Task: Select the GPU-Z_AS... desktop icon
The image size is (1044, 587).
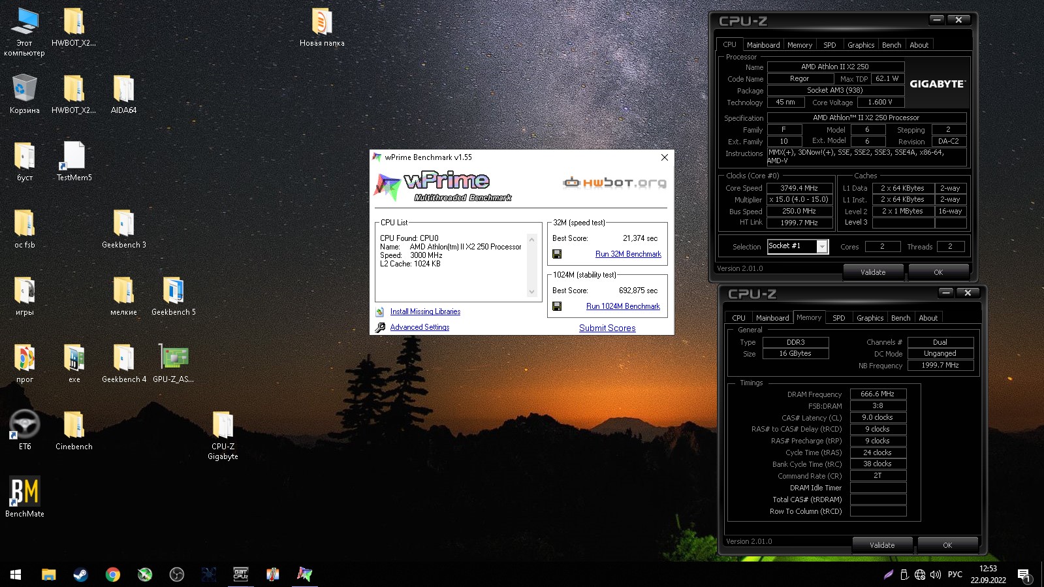Action: [x=173, y=364]
